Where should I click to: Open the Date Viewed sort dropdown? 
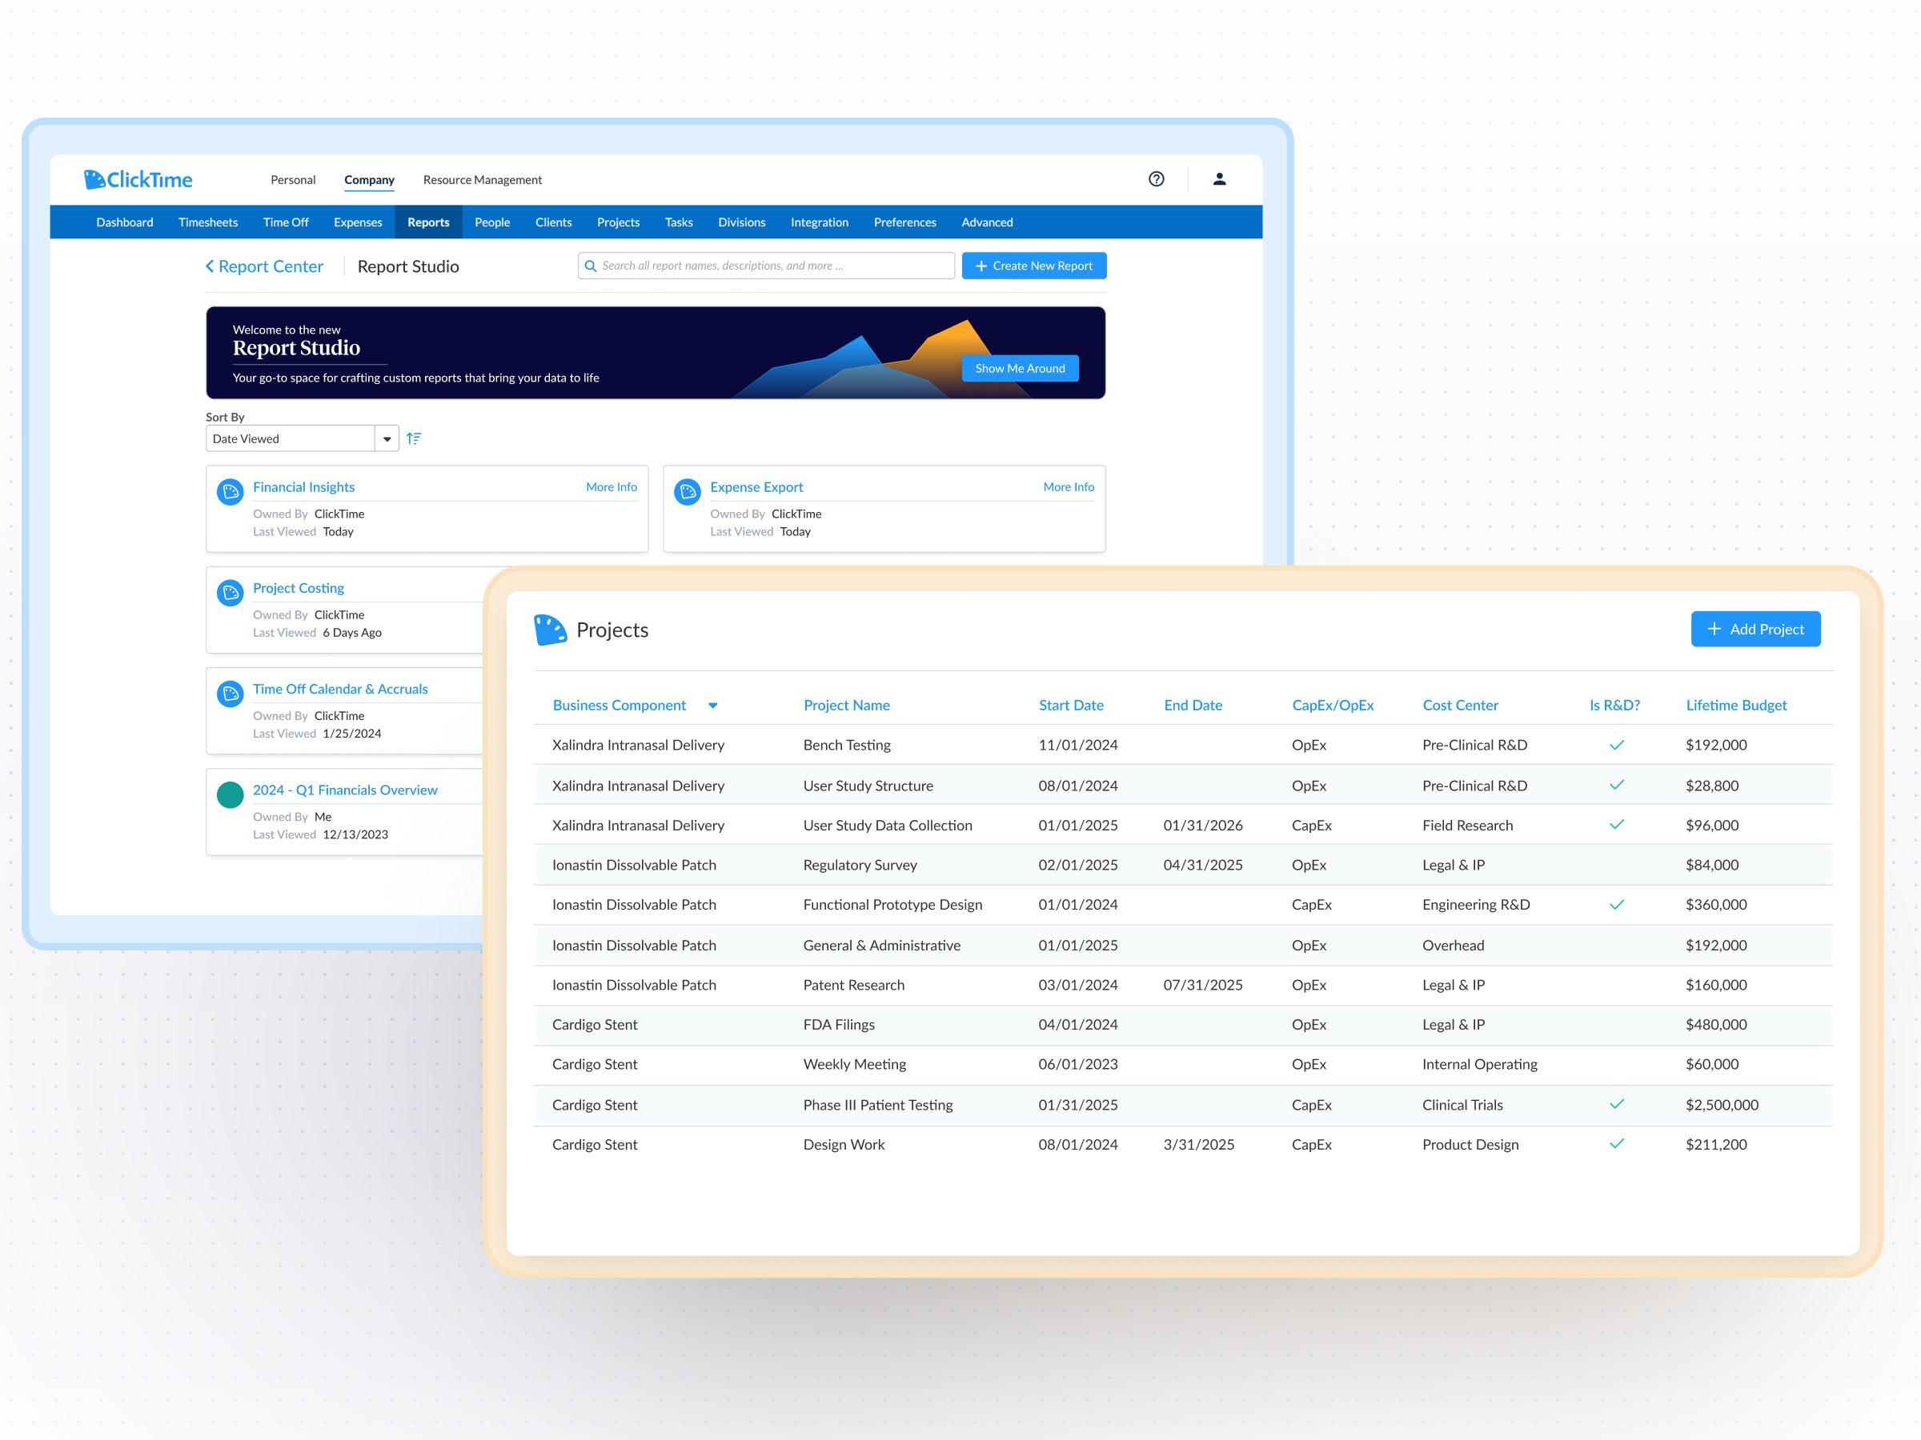point(387,438)
